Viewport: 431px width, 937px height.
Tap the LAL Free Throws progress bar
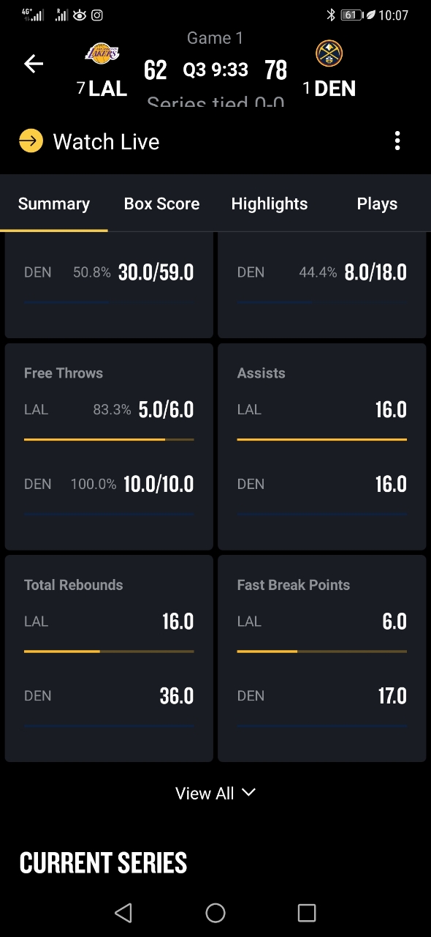pyautogui.click(x=109, y=439)
